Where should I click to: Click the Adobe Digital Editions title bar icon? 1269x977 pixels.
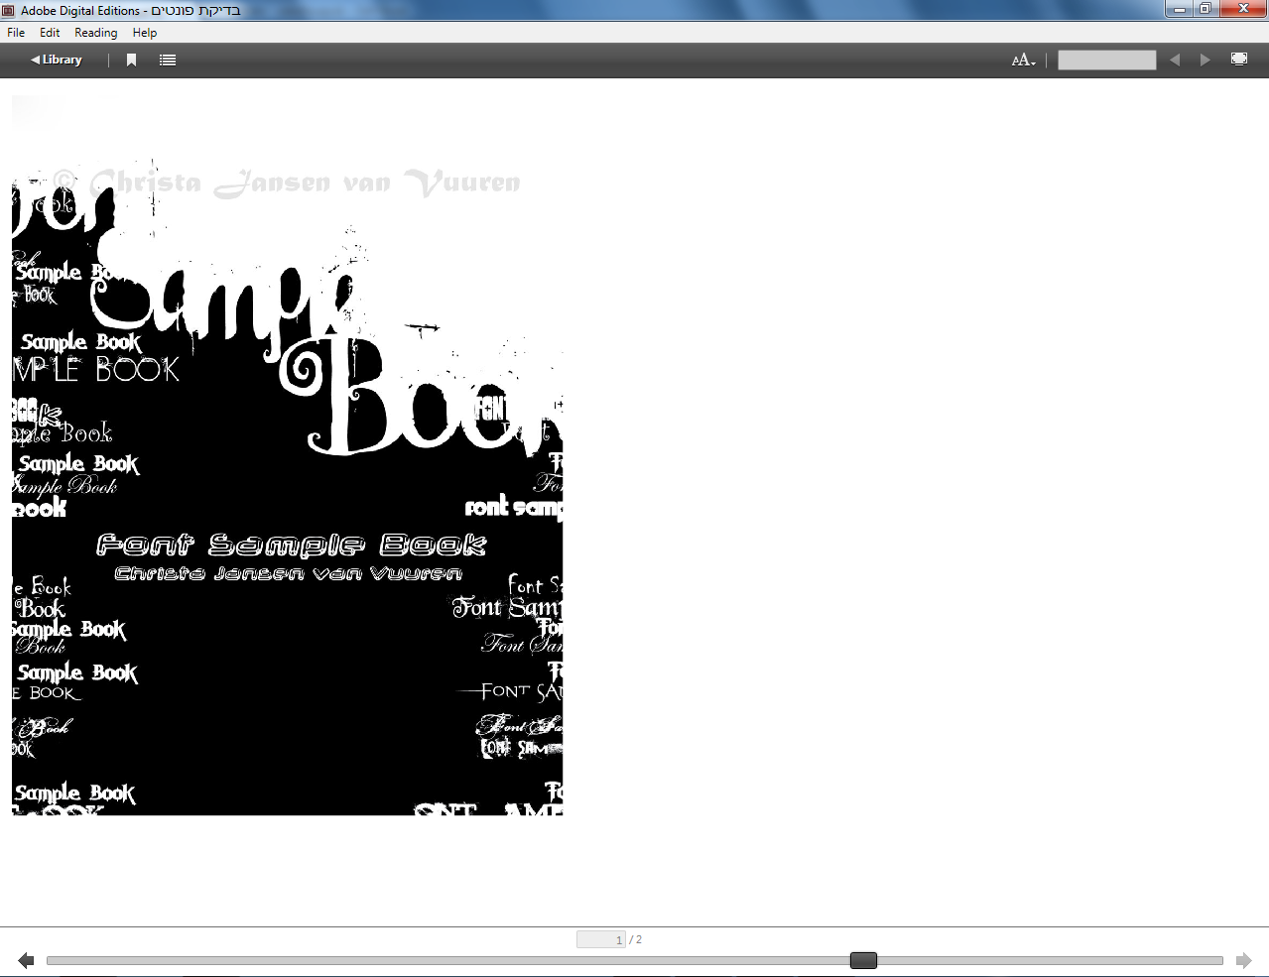9,11
